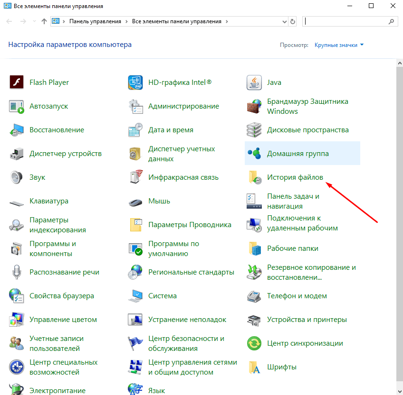Go back using the back arrow
The width and height of the screenshot is (403, 395).
tap(9, 21)
